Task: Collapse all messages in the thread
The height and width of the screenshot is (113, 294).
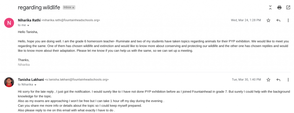Action: [270, 7]
